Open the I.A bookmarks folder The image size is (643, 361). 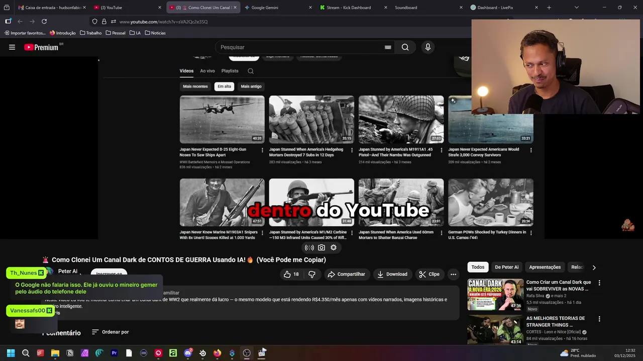coord(135,33)
